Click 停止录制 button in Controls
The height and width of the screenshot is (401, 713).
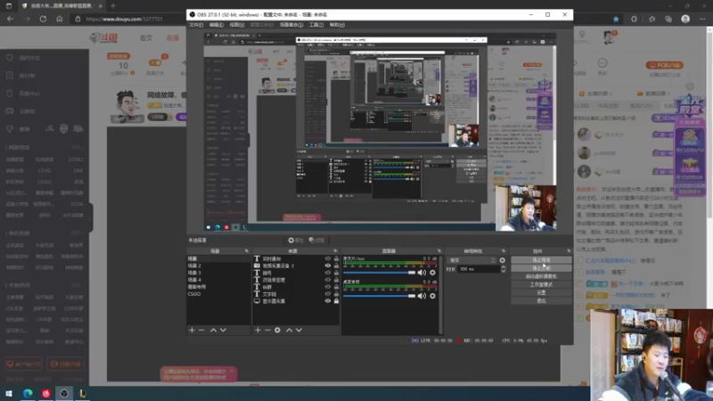(x=541, y=268)
